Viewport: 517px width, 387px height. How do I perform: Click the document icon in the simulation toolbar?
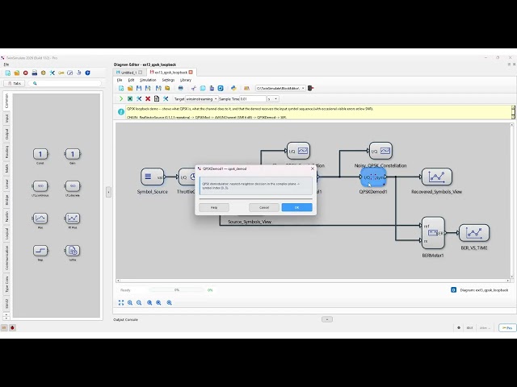157,98
